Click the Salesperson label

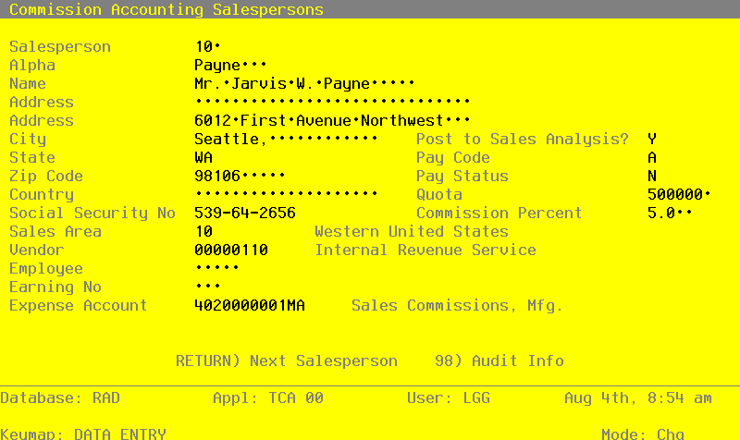click(x=60, y=47)
